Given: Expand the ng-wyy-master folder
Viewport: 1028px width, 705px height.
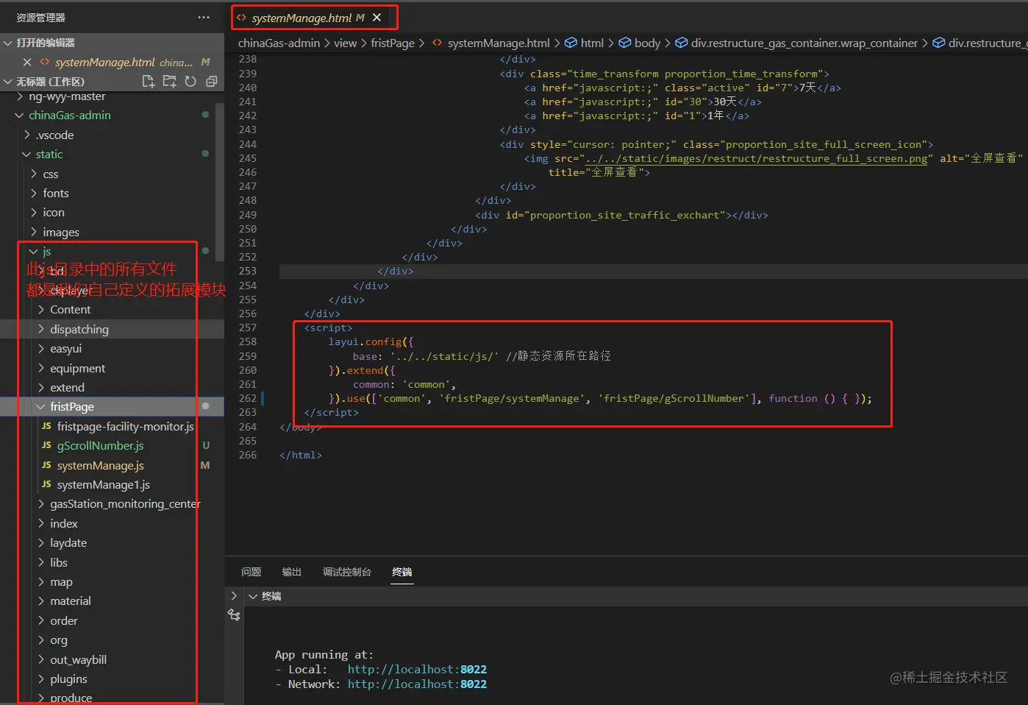Looking at the screenshot, I should [20, 96].
